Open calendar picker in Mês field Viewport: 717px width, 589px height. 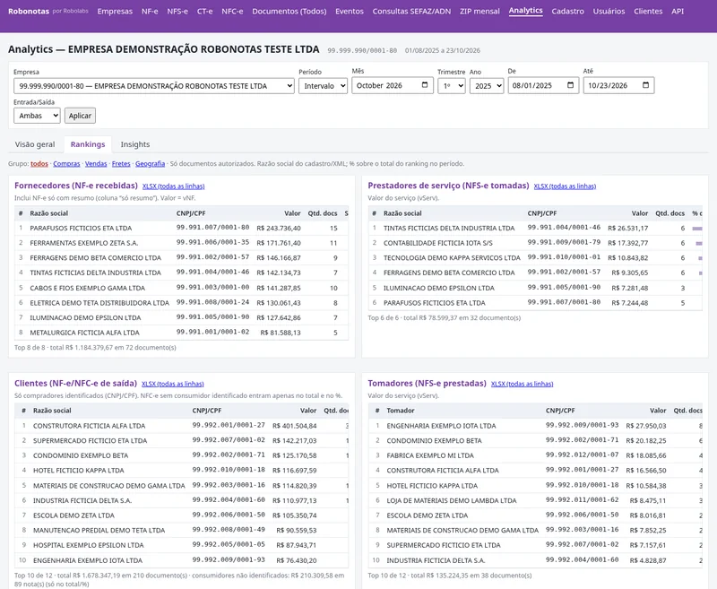tap(424, 85)
